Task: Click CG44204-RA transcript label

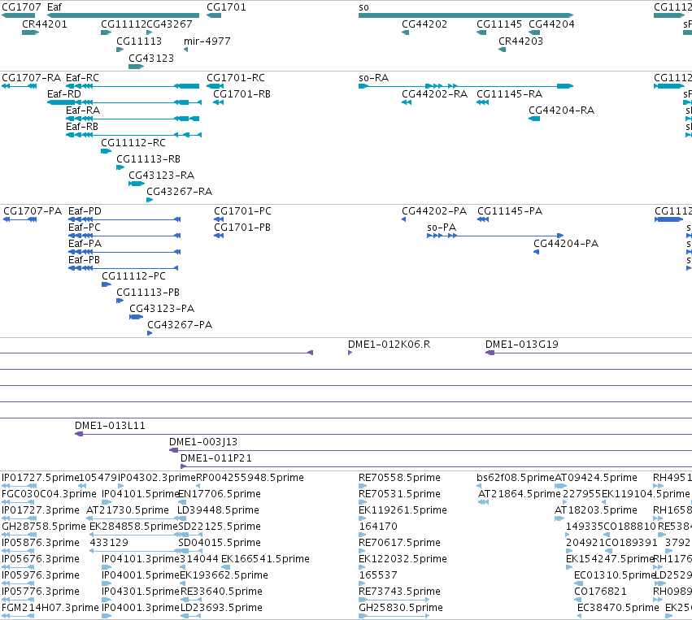Action: (562, 111)
